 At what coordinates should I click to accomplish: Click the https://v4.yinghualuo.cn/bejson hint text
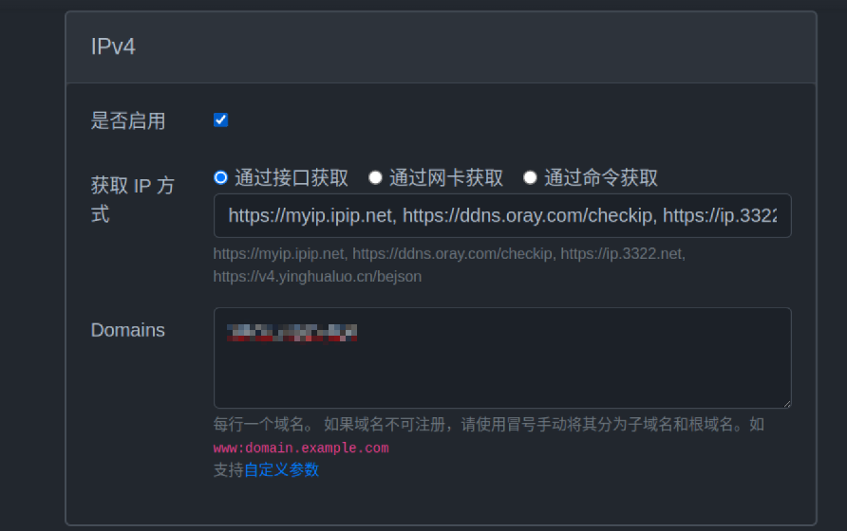click(x=317, y=277)
